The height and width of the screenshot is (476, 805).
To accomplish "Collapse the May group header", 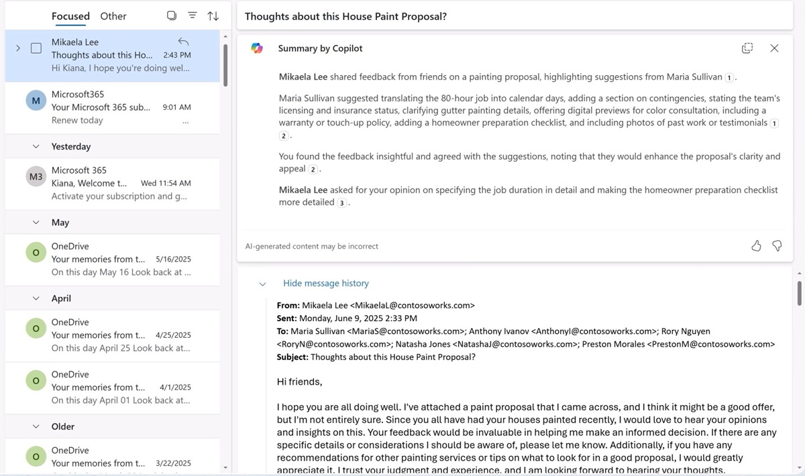I will pos(36,222).
